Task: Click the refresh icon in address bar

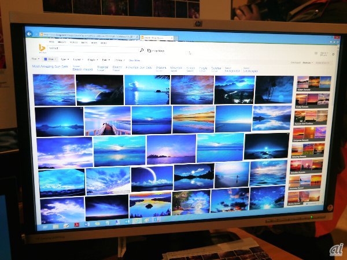Action: point(137,37)
